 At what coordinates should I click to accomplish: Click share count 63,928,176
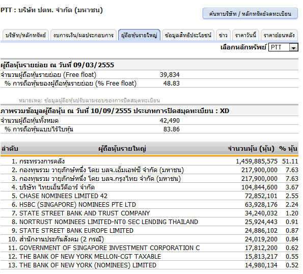tap(261, 205)
